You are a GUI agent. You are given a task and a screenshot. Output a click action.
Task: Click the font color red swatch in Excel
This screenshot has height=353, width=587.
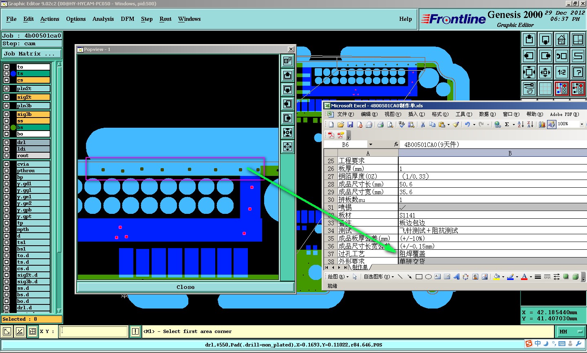coord(525,277)
